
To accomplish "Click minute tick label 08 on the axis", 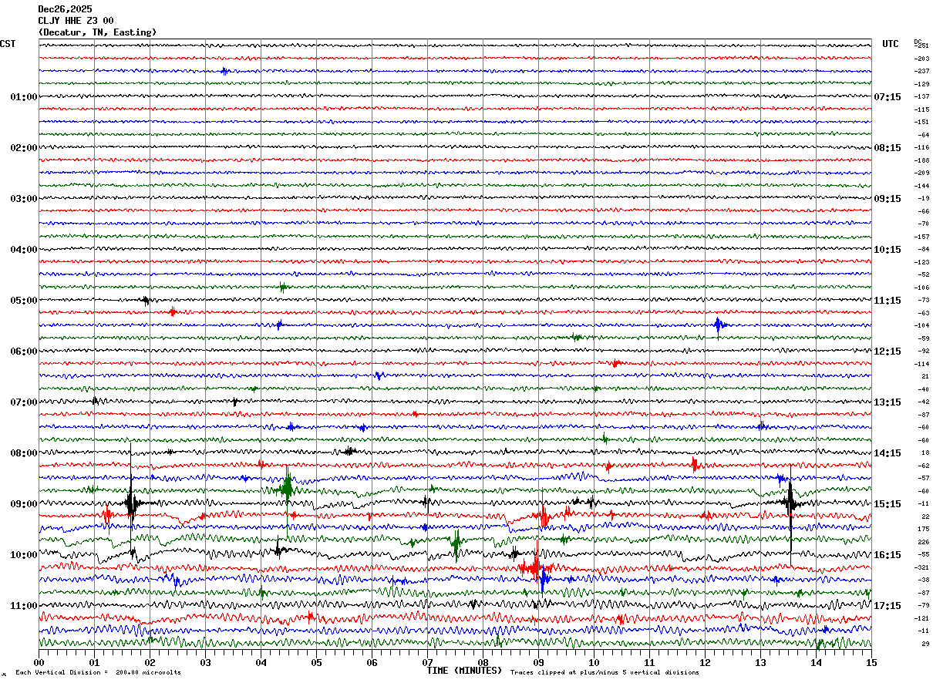I will tap(483, 662).
